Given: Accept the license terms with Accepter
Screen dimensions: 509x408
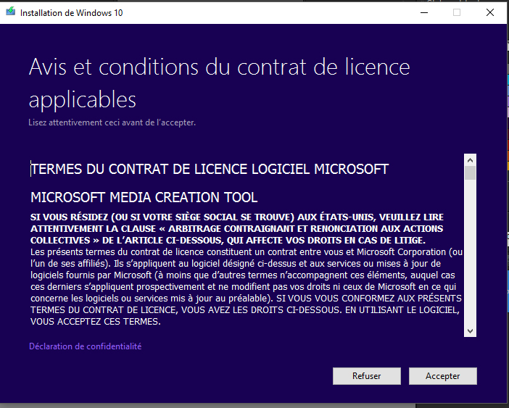Looking at the screenshot, I should (x=443, y=376).
